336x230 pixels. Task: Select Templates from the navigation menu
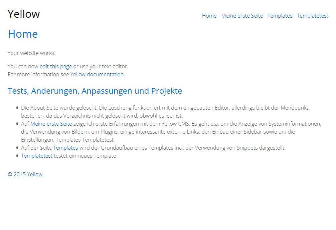tap(280, 16)
